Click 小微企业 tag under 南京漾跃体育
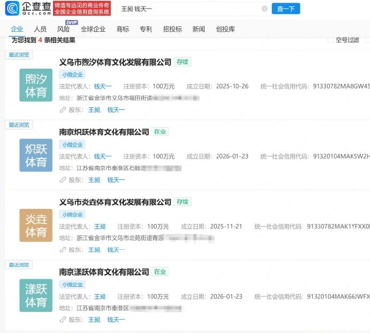Screen dimensions: 370x333 [72, 285]
